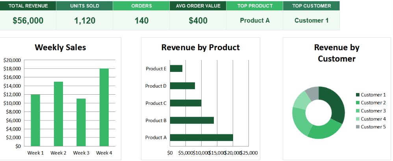
Task: Click the Customer 1 top customer value
Action: tap(311, 20)
